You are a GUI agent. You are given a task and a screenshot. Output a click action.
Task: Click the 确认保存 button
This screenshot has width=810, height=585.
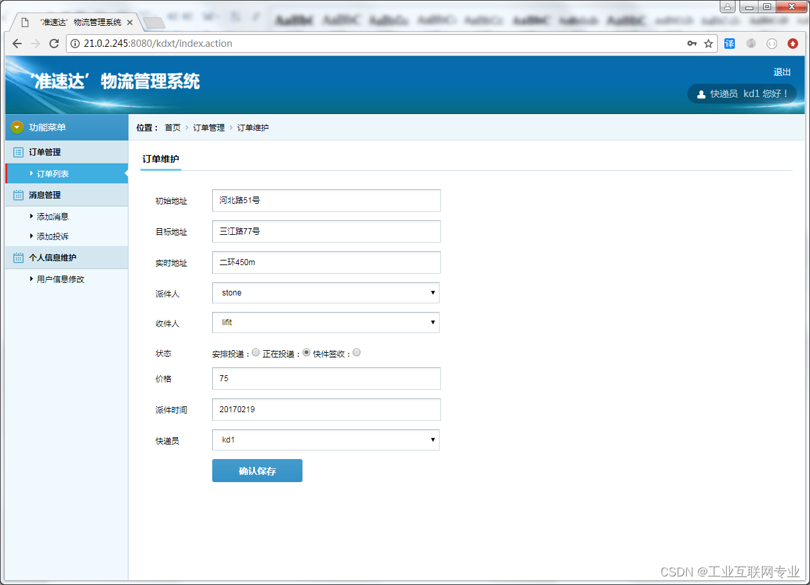pyautogui.click(x=257, y=471)
